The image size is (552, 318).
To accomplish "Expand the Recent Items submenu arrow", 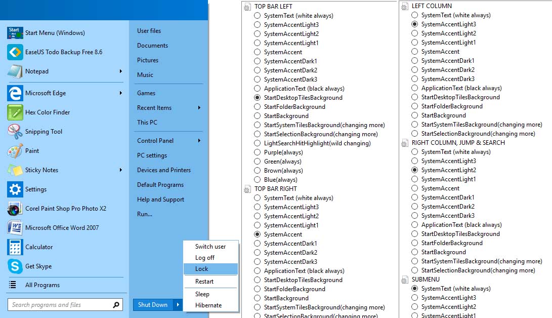I will coord(199,108).
